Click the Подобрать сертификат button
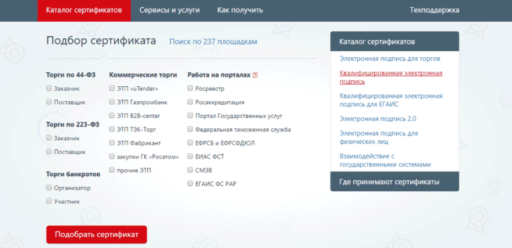The image size is (512, 248). coord(97,235)
